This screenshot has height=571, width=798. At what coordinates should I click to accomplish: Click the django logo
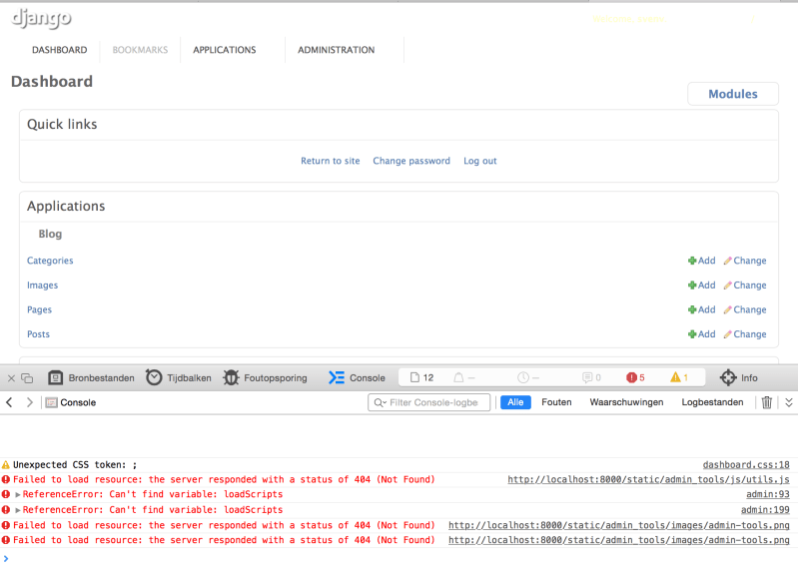pyautogui.click(x=41, y=18)
